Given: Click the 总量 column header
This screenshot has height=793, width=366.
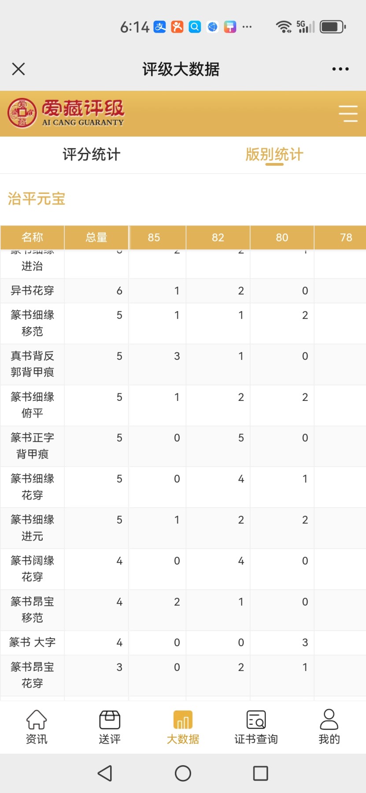Looking at the screenshot, I should (96, 237).
